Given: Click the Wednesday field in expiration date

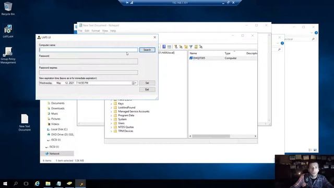Looking at the screenshot, I should pyautogui.click(x=46, y=83).
